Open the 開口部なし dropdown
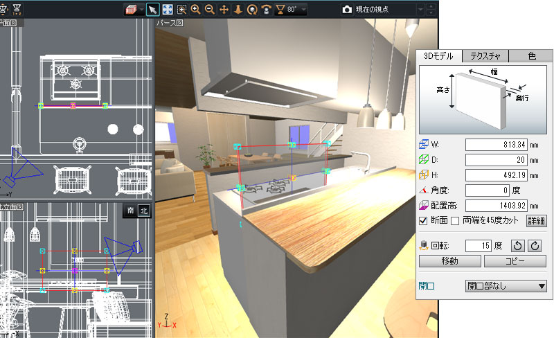 point(506,285)
